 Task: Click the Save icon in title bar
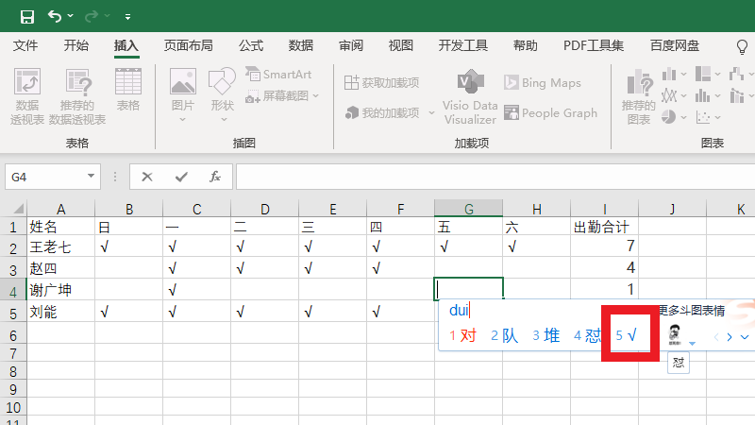click(26, 16)
